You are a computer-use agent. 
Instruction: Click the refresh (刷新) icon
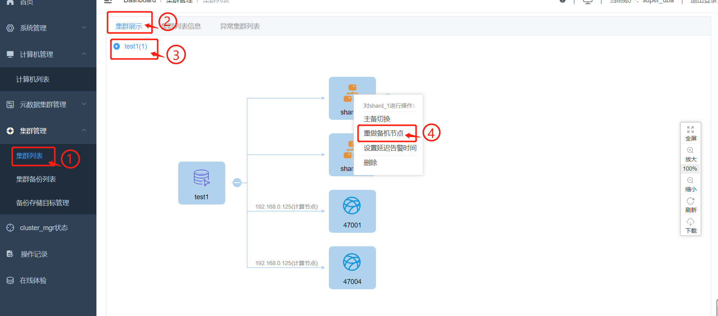click(x=690, y=201)
